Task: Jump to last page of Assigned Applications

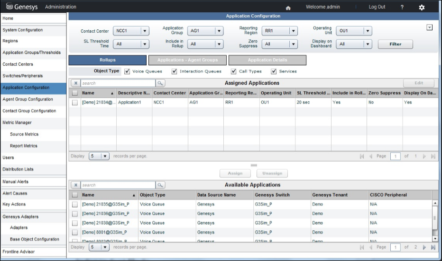Action: click(433, 156)
